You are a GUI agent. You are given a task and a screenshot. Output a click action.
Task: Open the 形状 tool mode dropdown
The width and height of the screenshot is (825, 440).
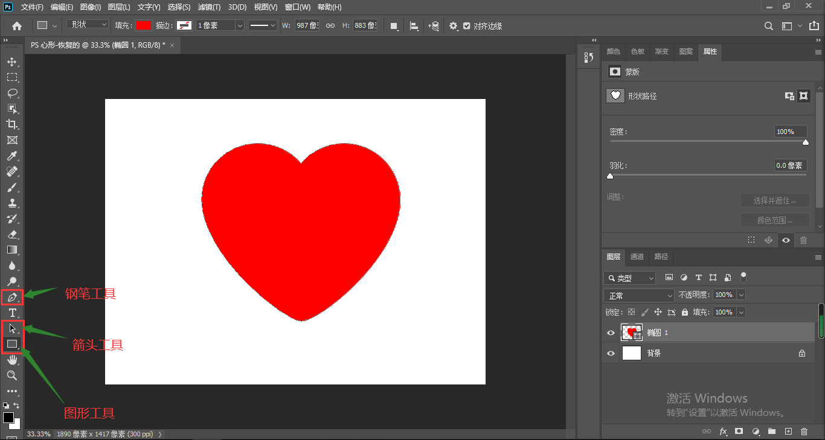click(x=88, y=25)
